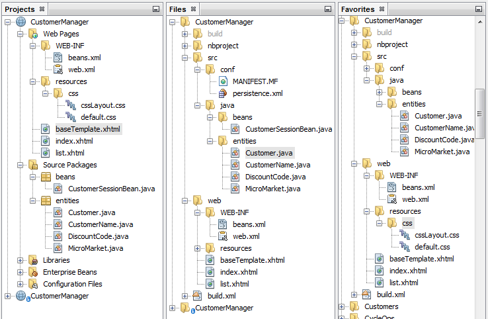The width and height of the screenshot is (488, 319).
Task: Expand the Configuration Files node
Action: click(20, 284)
